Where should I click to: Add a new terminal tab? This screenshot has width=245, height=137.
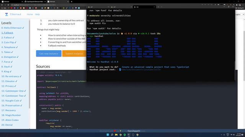pos(158,7)
